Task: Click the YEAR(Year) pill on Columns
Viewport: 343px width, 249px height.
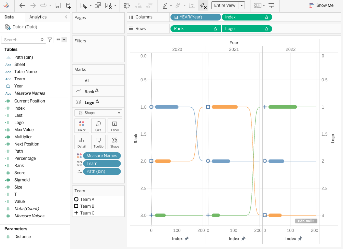Action: click(x=195, y=17)
